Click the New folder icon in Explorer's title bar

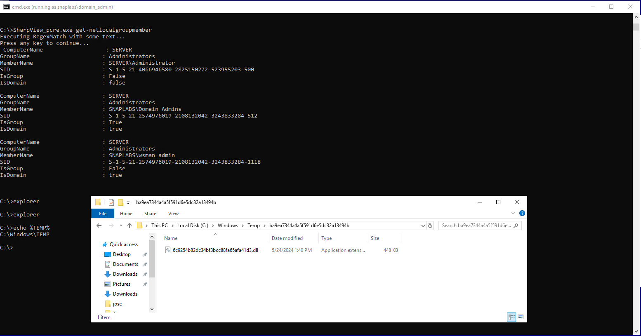(x=120, y=202)
